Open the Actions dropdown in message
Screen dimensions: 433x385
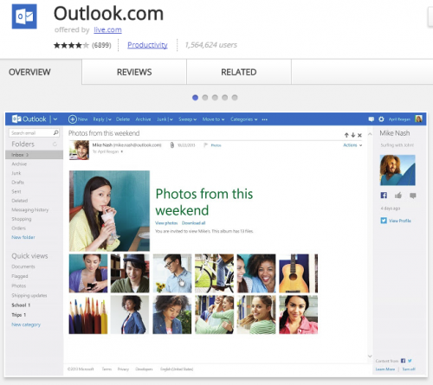pyautogui.click(x=352, y=145)
